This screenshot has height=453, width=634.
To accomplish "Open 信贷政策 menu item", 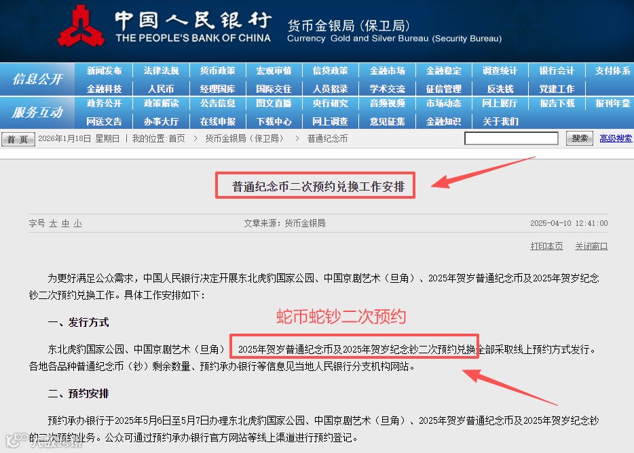I will click(331, 71).
